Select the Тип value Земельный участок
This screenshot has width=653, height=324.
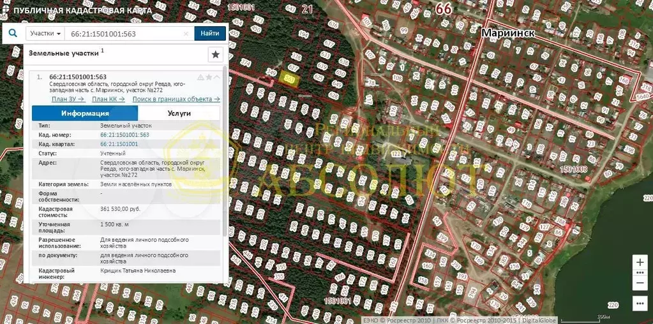(126, 125)
